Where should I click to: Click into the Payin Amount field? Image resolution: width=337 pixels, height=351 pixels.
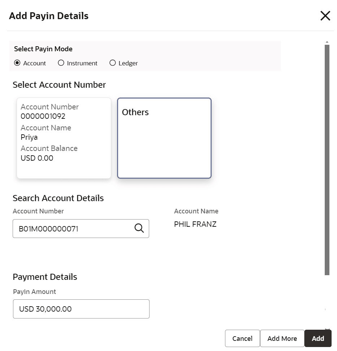tap(81, 309)
